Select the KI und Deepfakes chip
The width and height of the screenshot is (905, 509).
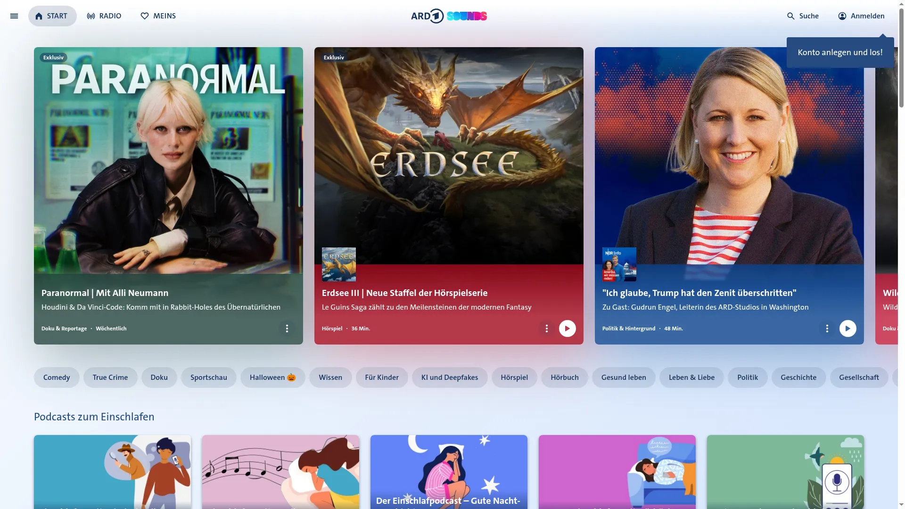coord(450,378)
